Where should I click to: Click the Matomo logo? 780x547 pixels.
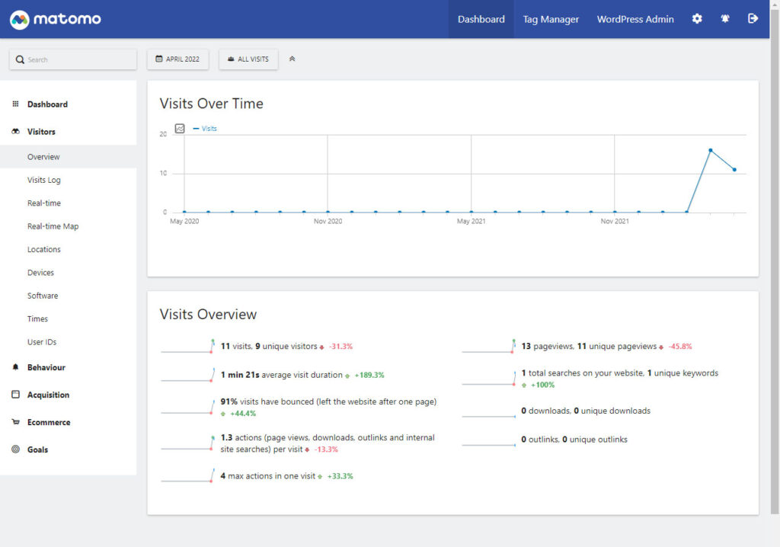coord(56,19)
